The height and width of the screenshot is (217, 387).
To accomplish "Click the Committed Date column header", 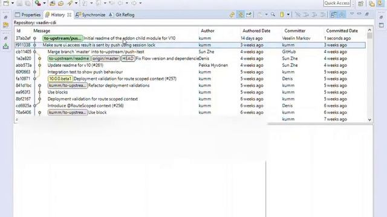I will 342,31.
